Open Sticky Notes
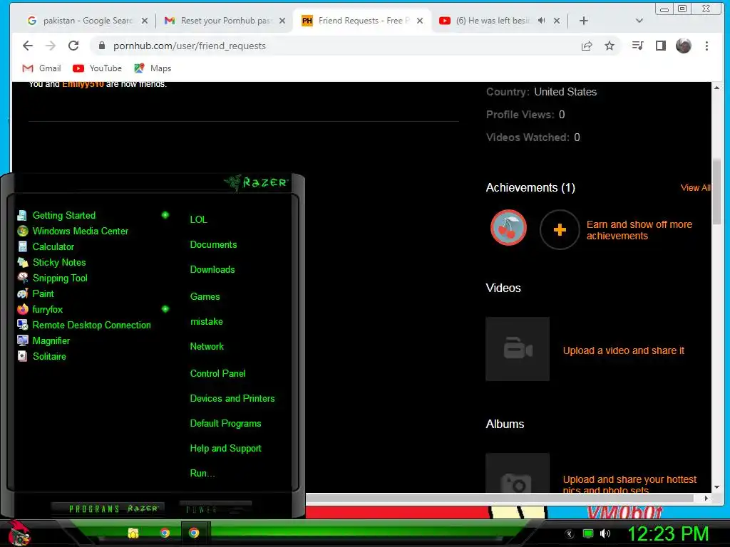This screenshot has height=547, width=730. coord(51,262)
